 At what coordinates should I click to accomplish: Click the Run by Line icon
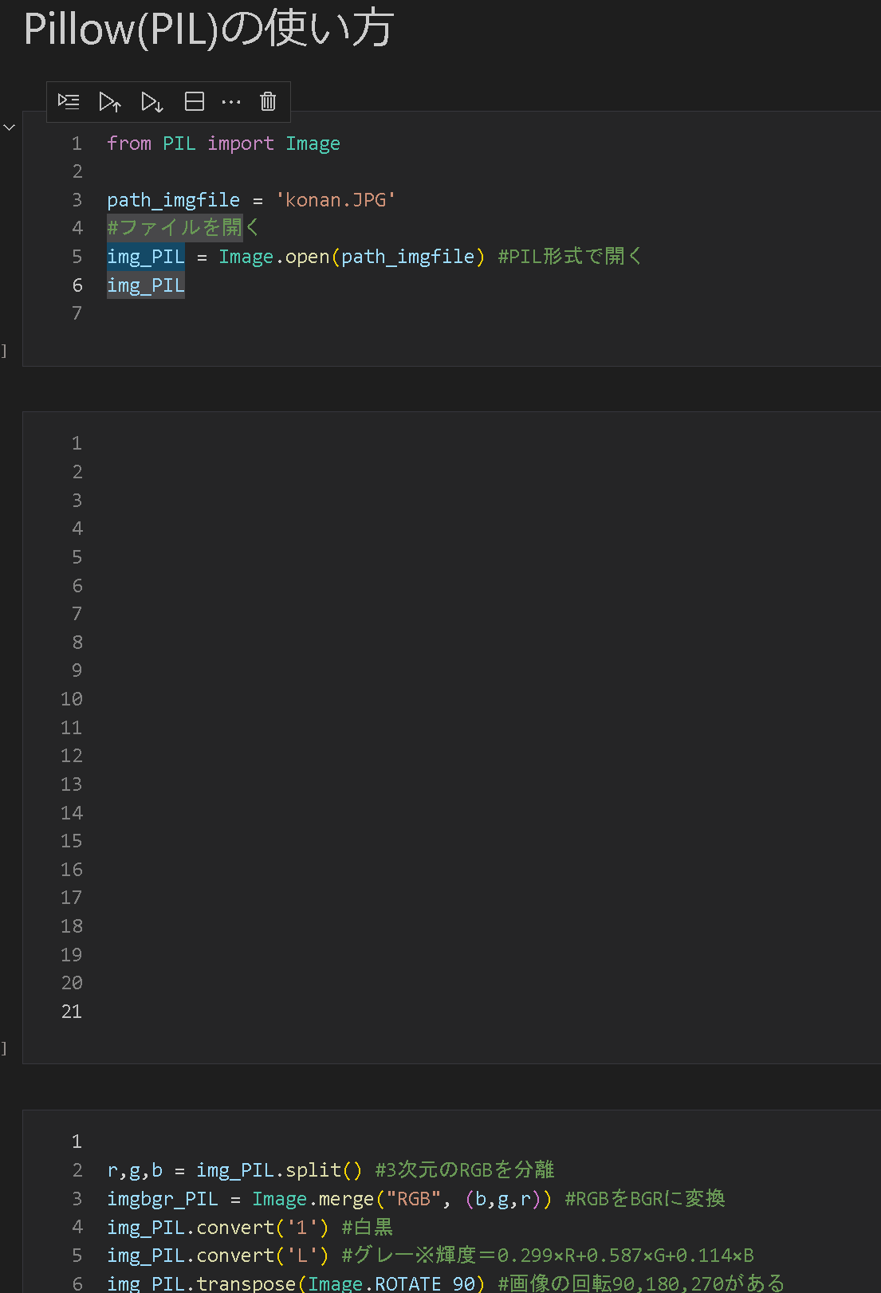[x=69, y=101]
